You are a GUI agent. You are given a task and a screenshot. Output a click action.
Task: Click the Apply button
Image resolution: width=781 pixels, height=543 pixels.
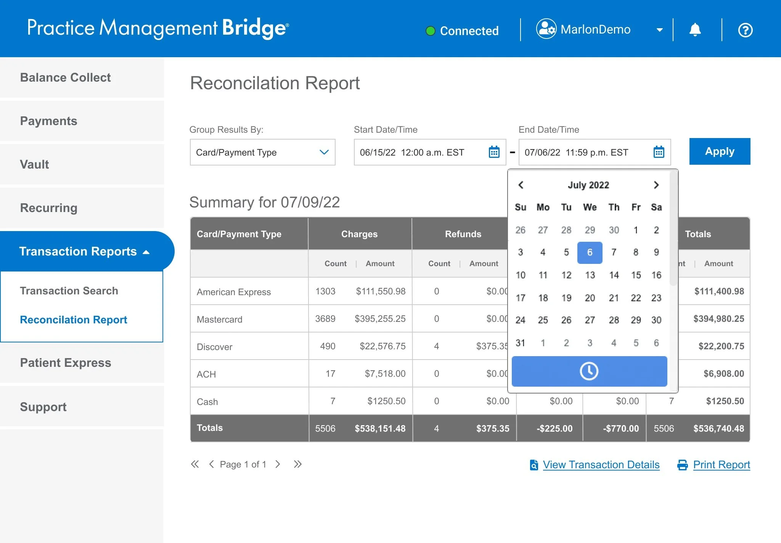[x=719, y=151]
